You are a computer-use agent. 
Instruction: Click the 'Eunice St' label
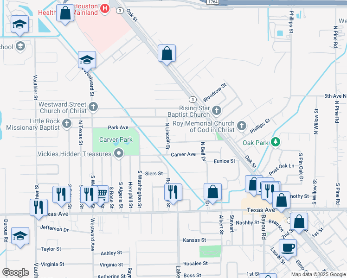tap(225, 161)
